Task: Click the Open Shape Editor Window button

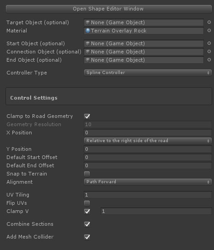Action: pyautogui.click(x=109, y=9)
